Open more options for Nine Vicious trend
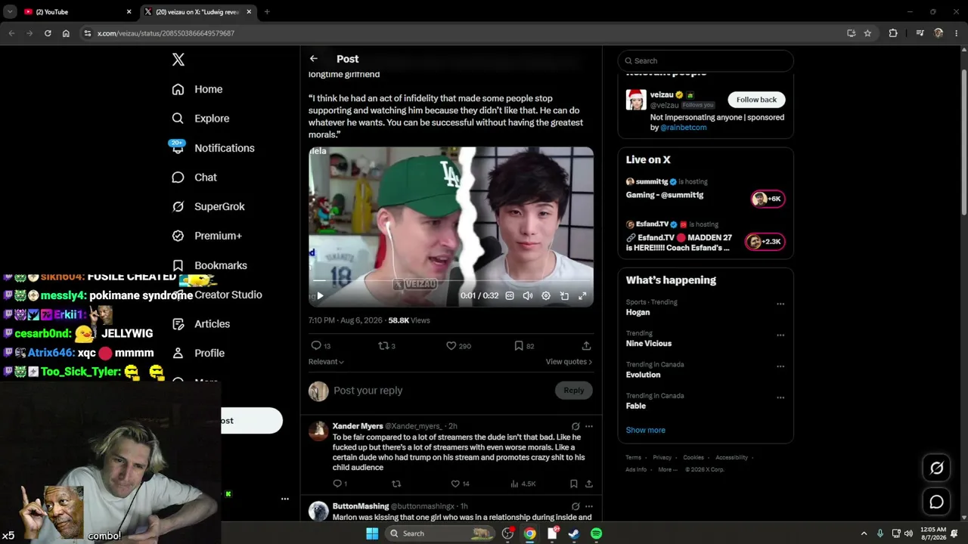The height and width of the screenshot is (544, 968). point(780,335)
